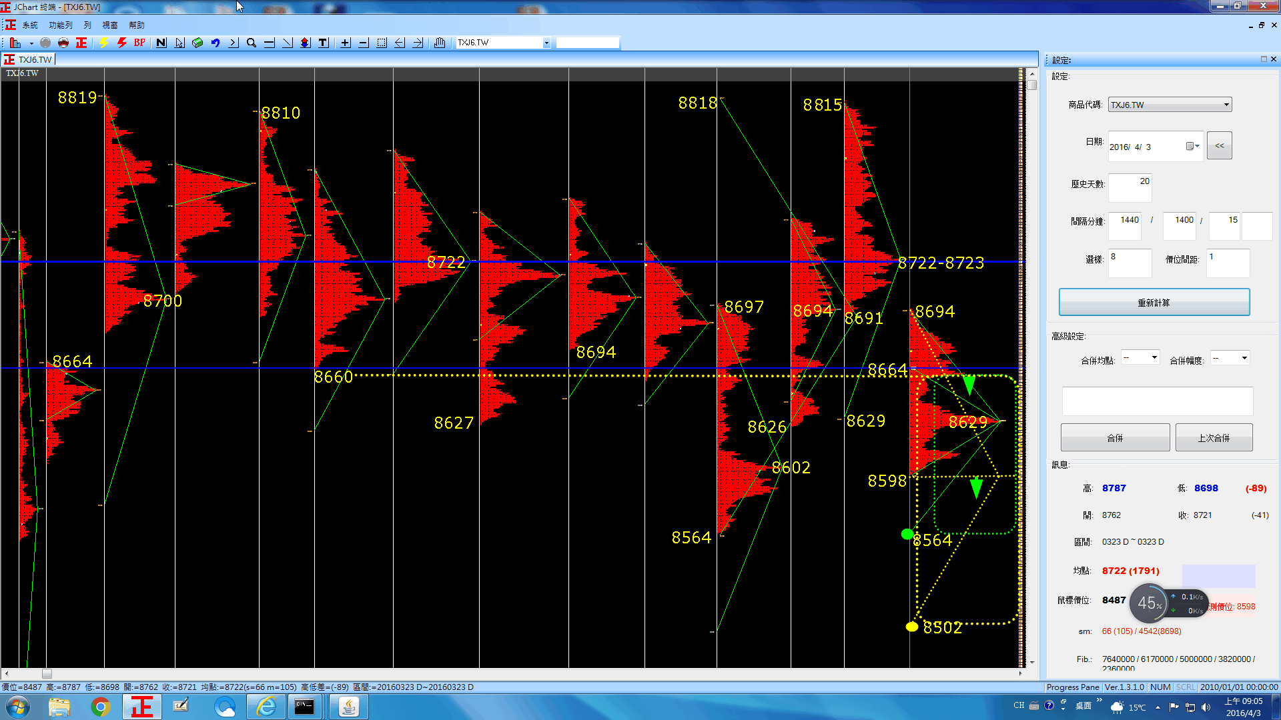Open the 幫助 menu
This screenshot has height=720, width=1281.
click(x=137, y=25)
